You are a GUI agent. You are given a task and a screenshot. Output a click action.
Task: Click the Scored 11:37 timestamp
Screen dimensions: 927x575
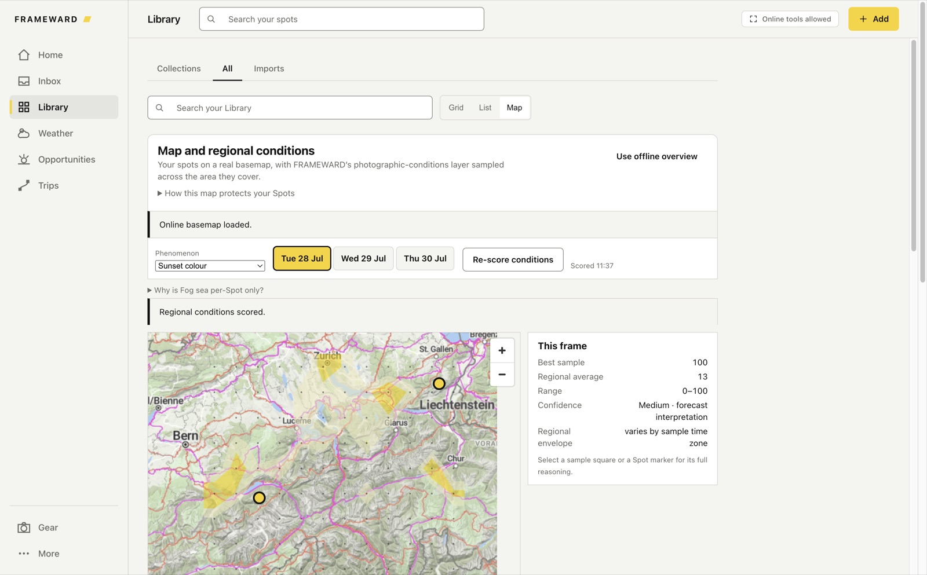[592, 266]
